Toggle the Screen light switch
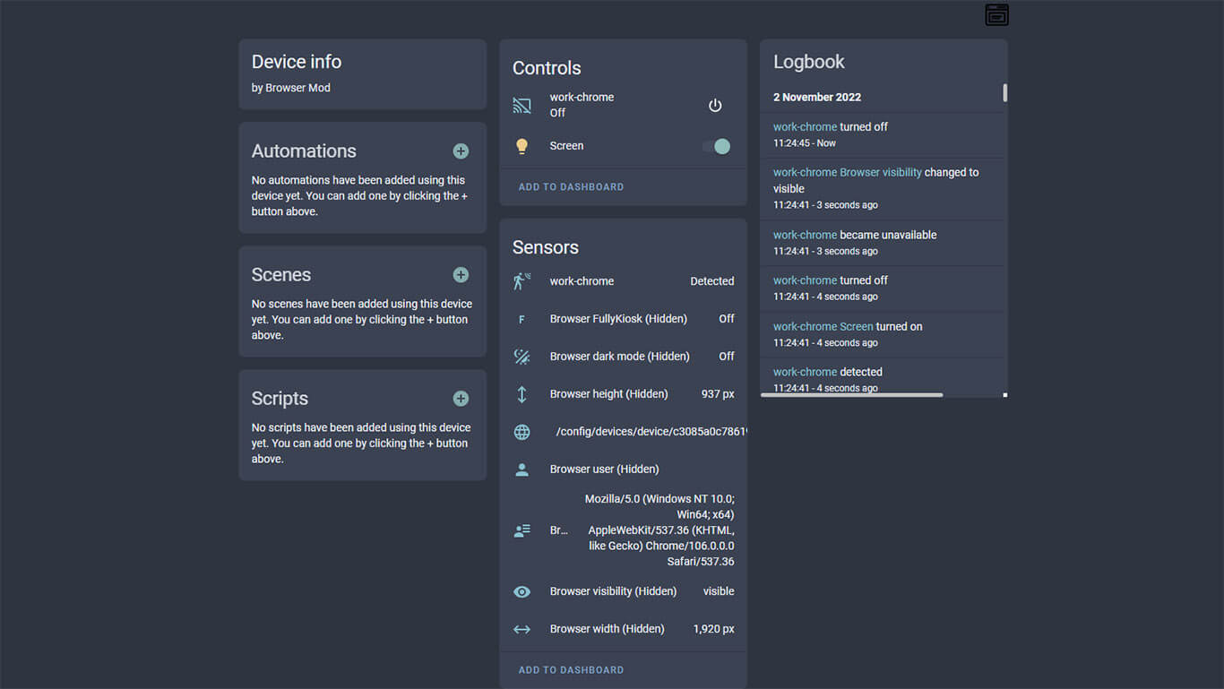This screenshot has width=1224, height=689. 716,146
